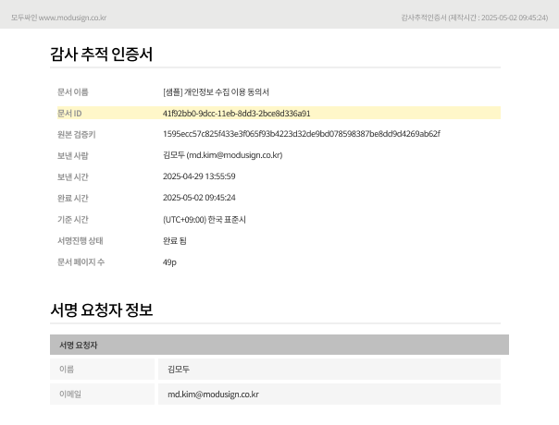Screen dimensions: 559x425
Task: Click the 완료 시간 label
Action: (x=73, y=199)
